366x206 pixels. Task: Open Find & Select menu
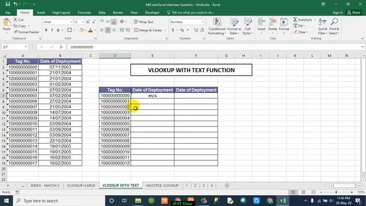334,26
